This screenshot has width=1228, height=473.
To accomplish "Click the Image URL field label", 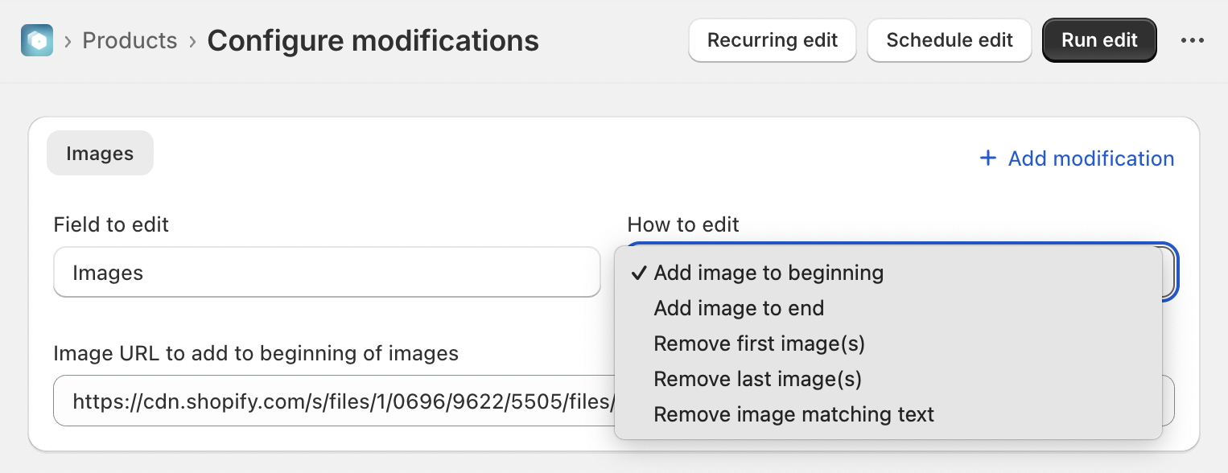I will click(x=256, y=353).
